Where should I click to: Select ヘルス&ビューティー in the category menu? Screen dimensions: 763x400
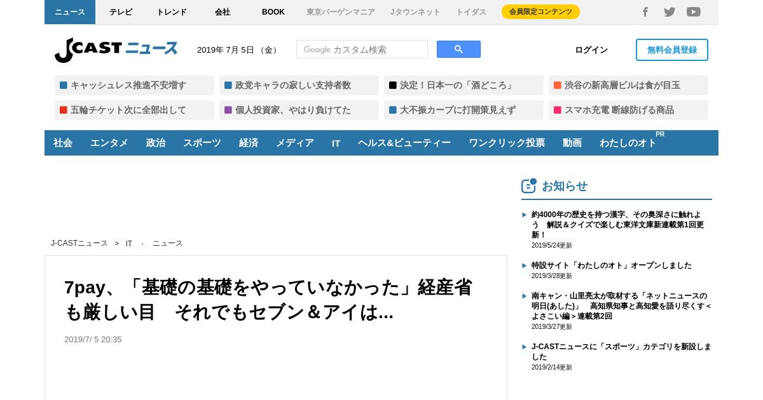tap(404, 143)
